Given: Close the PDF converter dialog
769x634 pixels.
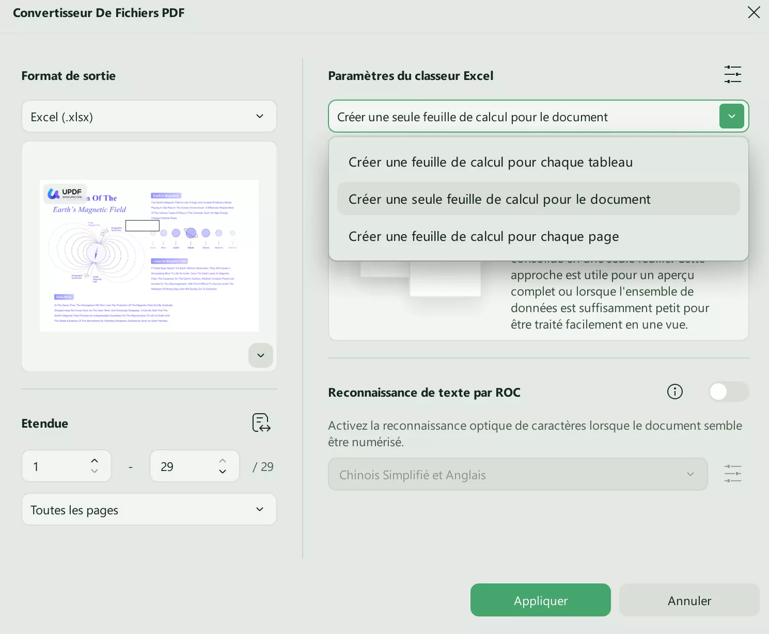Looking at the screenshot, I should [754, 12].
